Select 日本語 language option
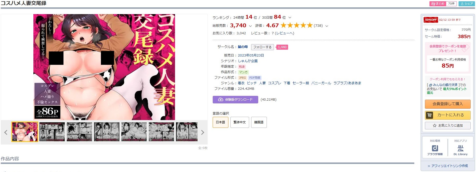The image size is (476, 172). coord(220,122)
